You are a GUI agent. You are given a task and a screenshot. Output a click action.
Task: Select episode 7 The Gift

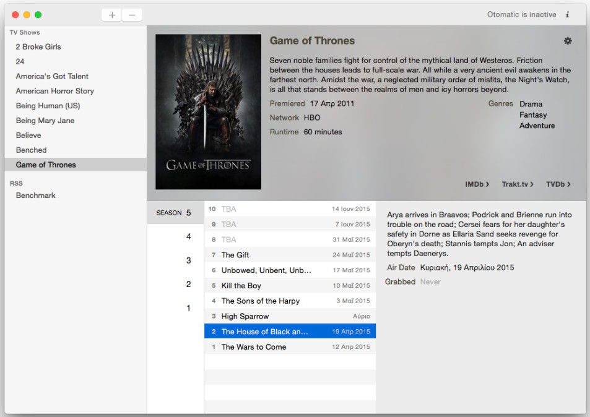(290, 255)
